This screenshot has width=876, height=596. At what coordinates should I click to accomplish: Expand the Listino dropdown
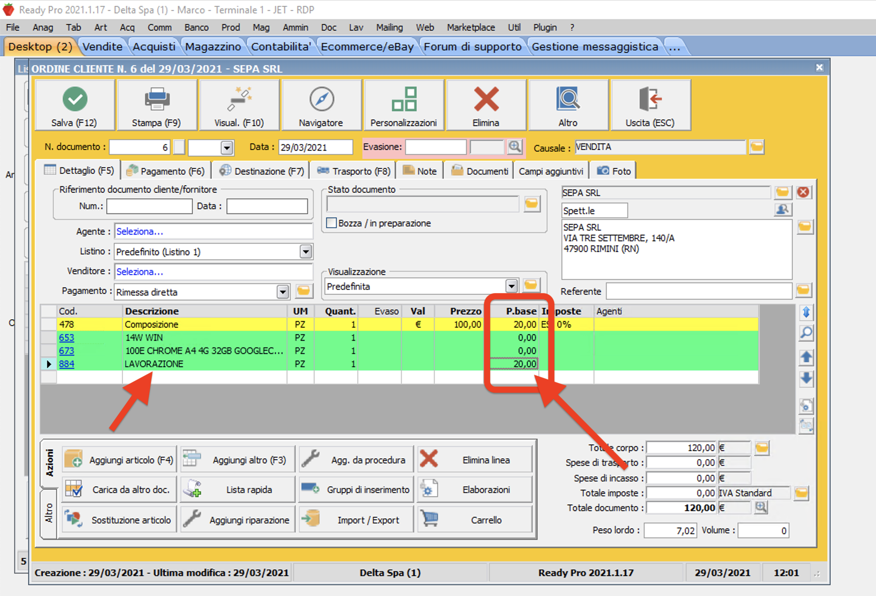tap(305, 251)
